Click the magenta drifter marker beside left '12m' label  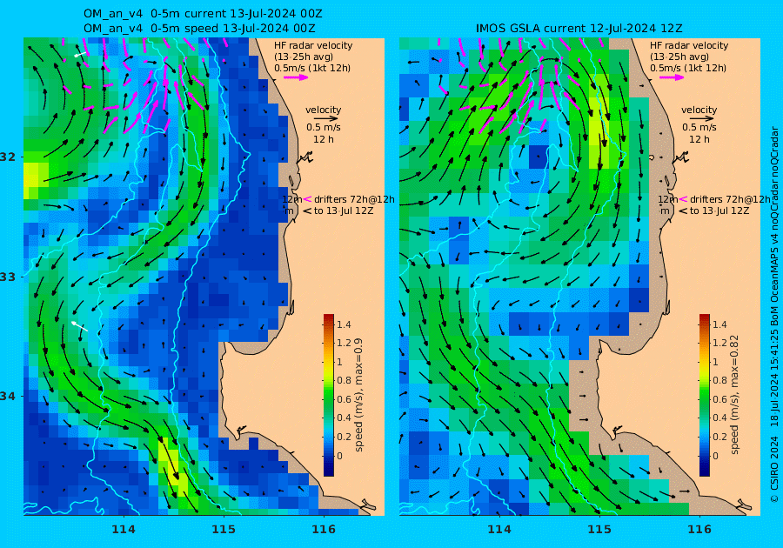(307, 199)
